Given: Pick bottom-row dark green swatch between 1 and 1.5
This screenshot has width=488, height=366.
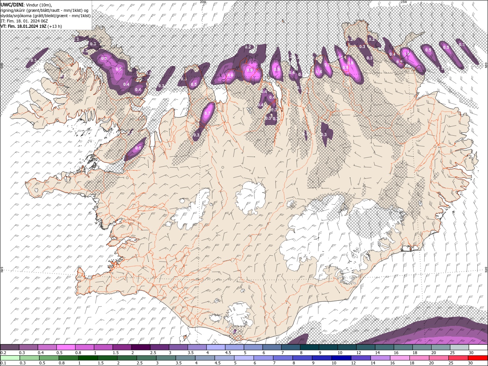Looking at the screenshot, I should tap(88, 358).
